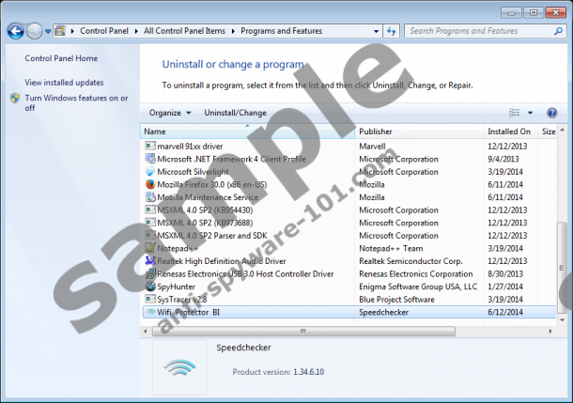
Task: Expand the view options dropdown arrow
Action: pyautogui.click(x=530, y=113)
